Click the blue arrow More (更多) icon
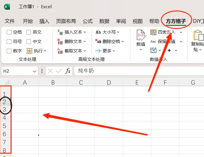 pos(98,51)
